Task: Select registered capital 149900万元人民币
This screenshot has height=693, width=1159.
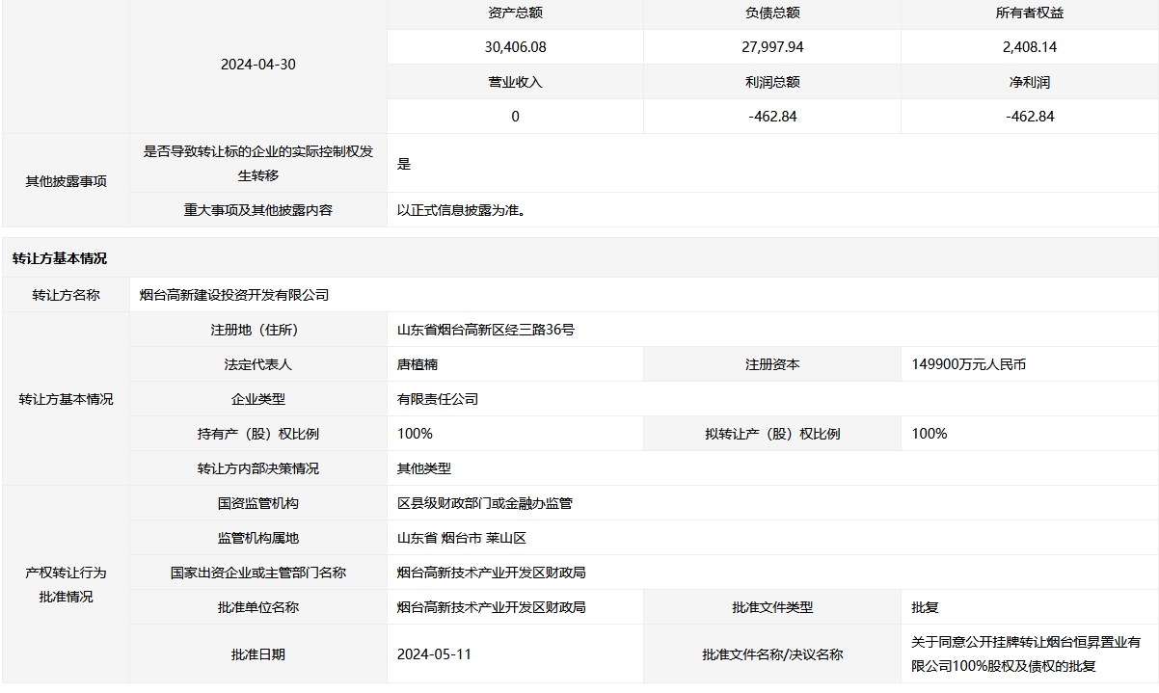Action: 969,364
